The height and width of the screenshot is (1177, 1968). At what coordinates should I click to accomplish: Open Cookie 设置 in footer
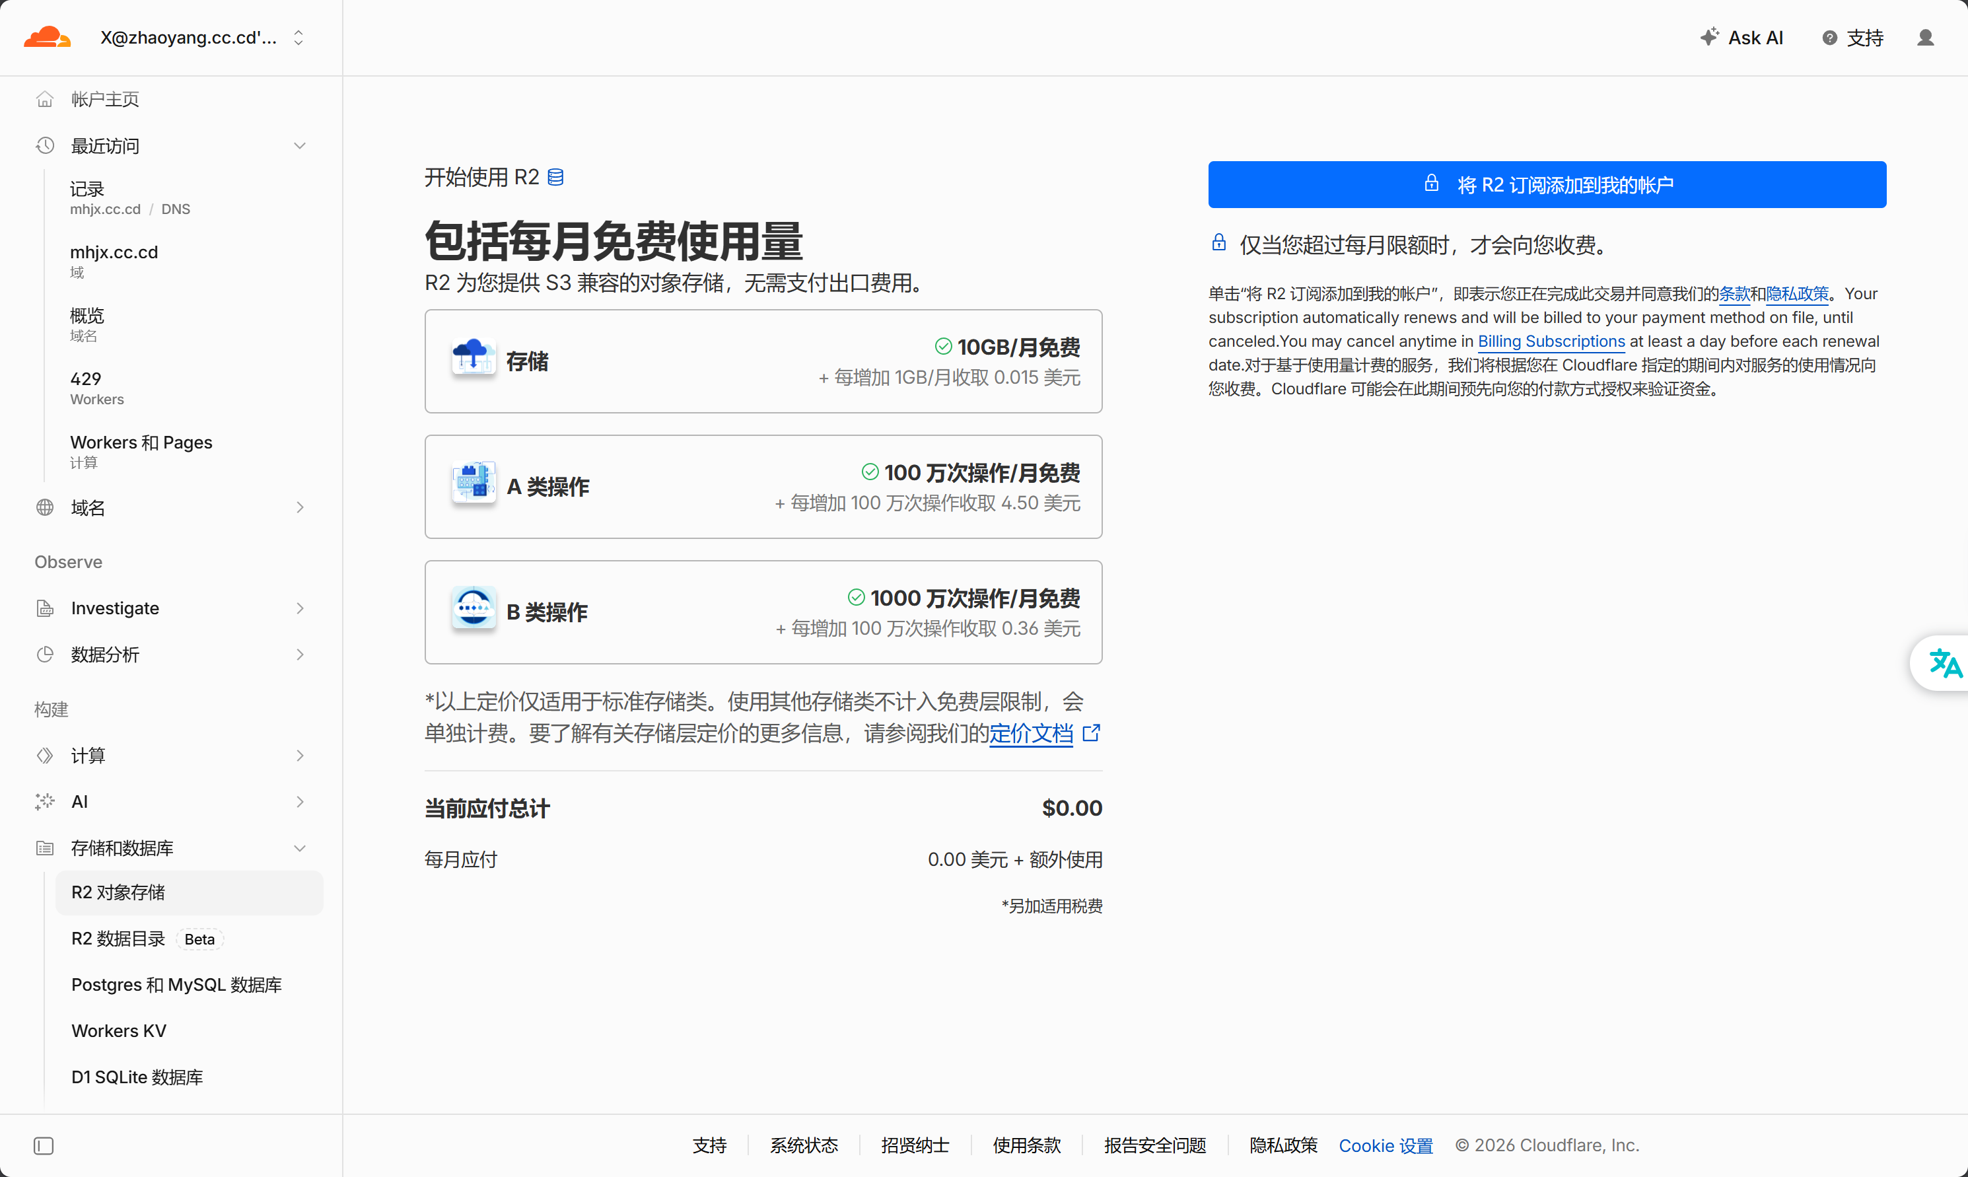tap(1386, 1145)
